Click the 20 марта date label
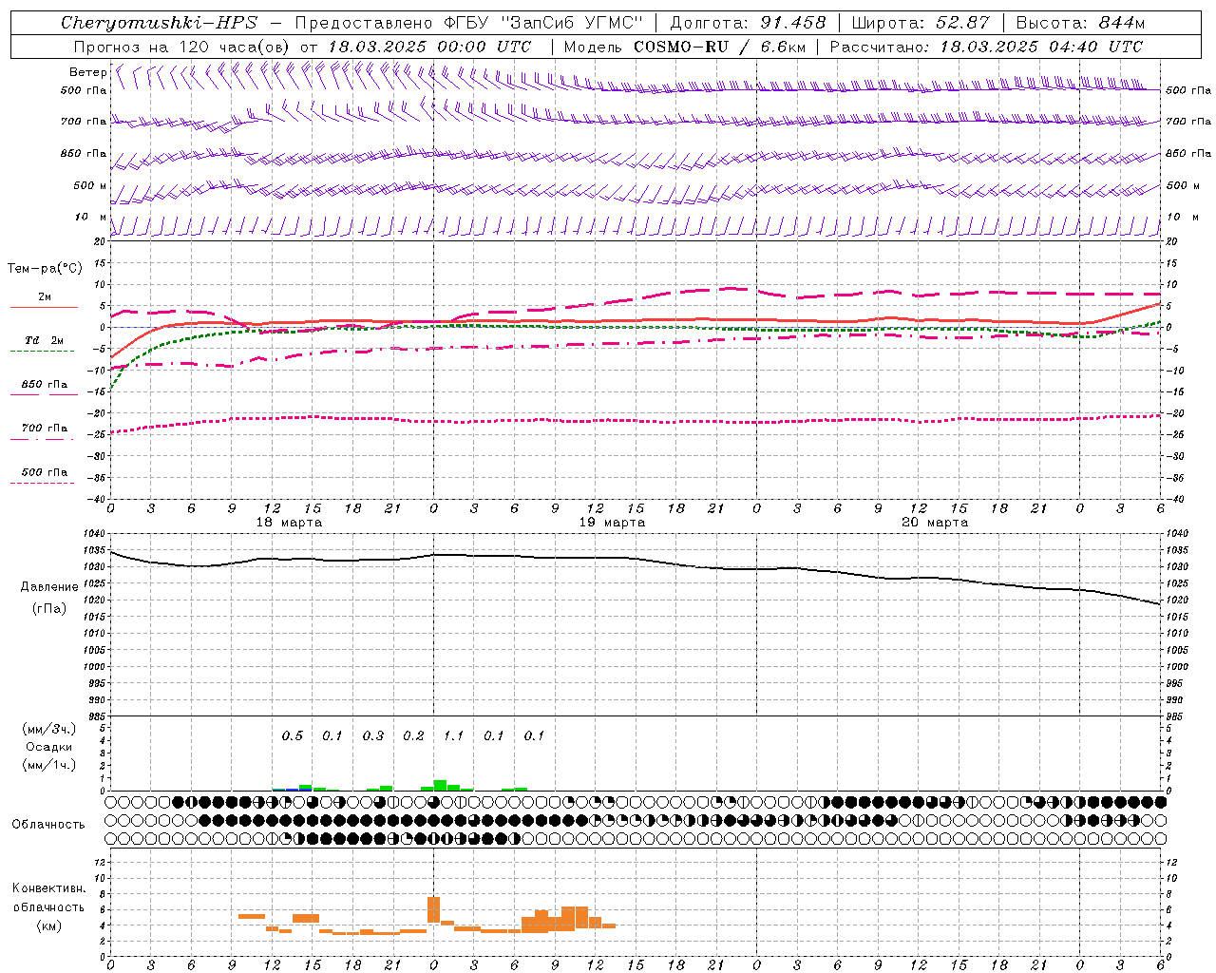 pyautogui.click(x=935, y=523)
